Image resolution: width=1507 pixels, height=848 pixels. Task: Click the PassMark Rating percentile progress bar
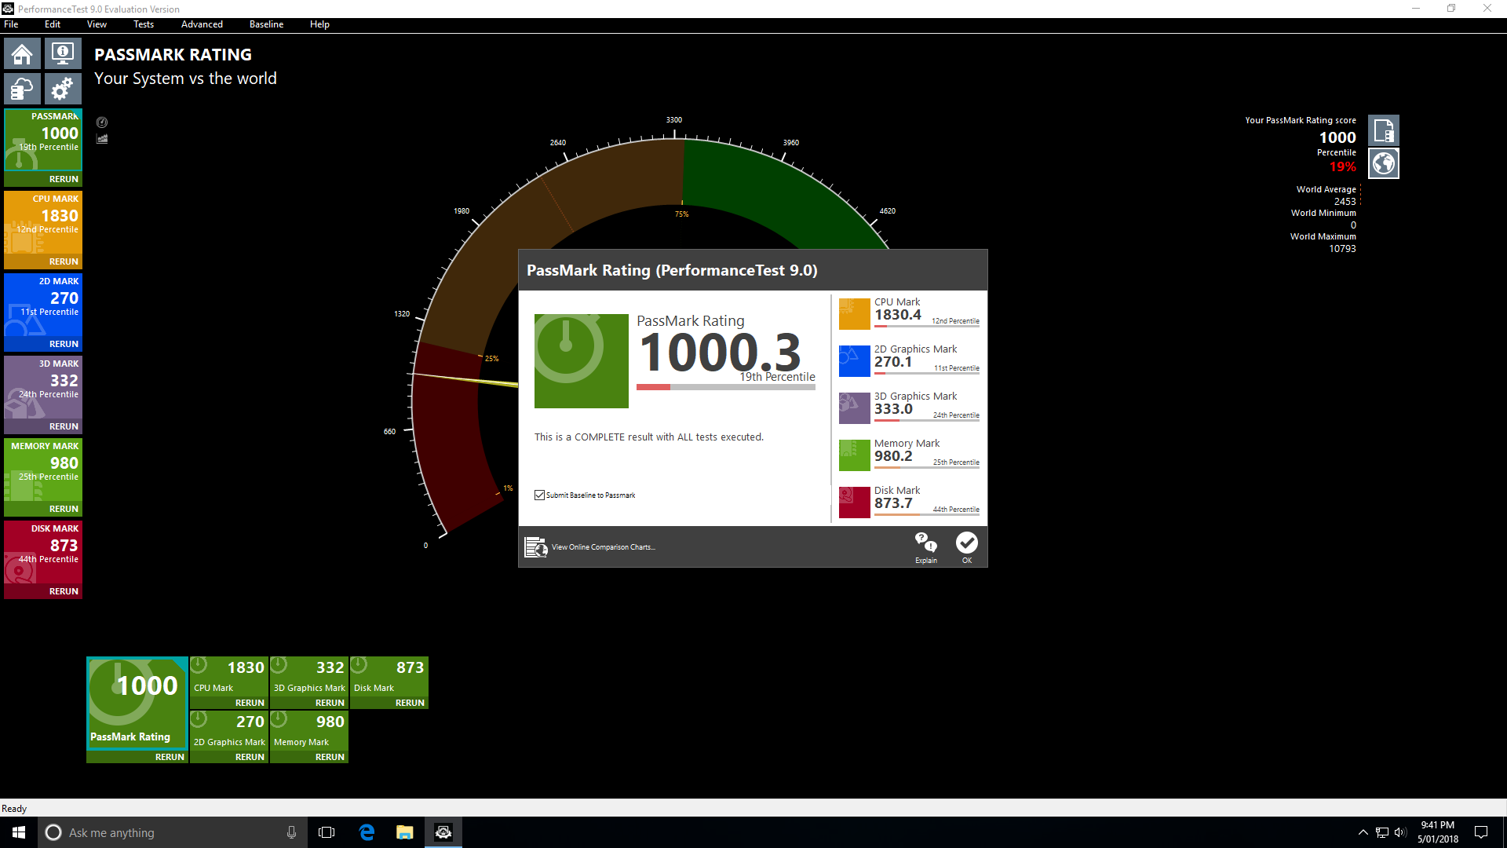click(726, 387)
